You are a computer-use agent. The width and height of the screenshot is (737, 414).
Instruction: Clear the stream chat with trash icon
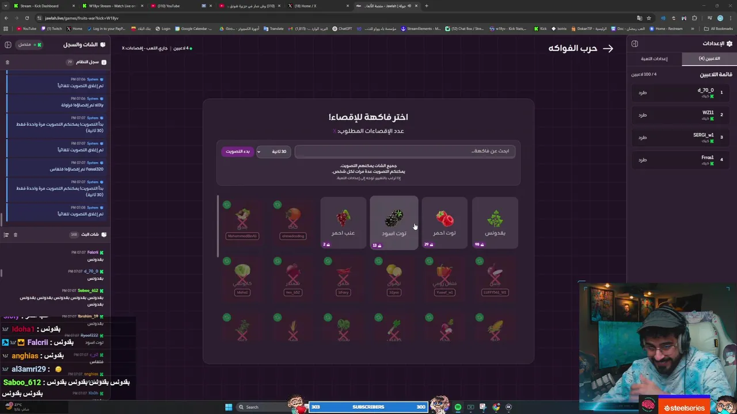16,235
